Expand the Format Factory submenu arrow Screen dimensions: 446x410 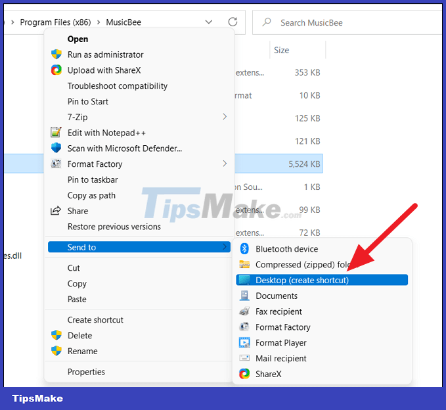225,164
